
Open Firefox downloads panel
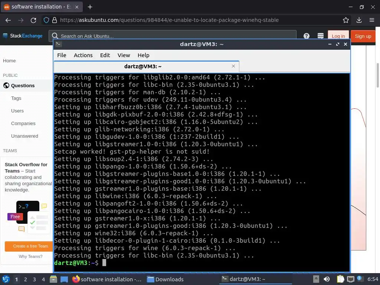359,20
